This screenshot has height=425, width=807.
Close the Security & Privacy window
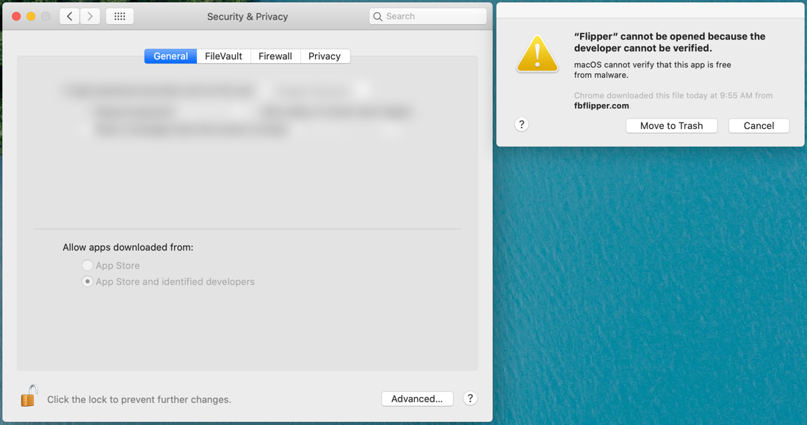click(x=16, y=16)
